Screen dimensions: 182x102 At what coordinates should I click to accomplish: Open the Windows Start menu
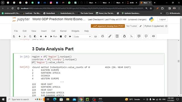tap(3, 99)
